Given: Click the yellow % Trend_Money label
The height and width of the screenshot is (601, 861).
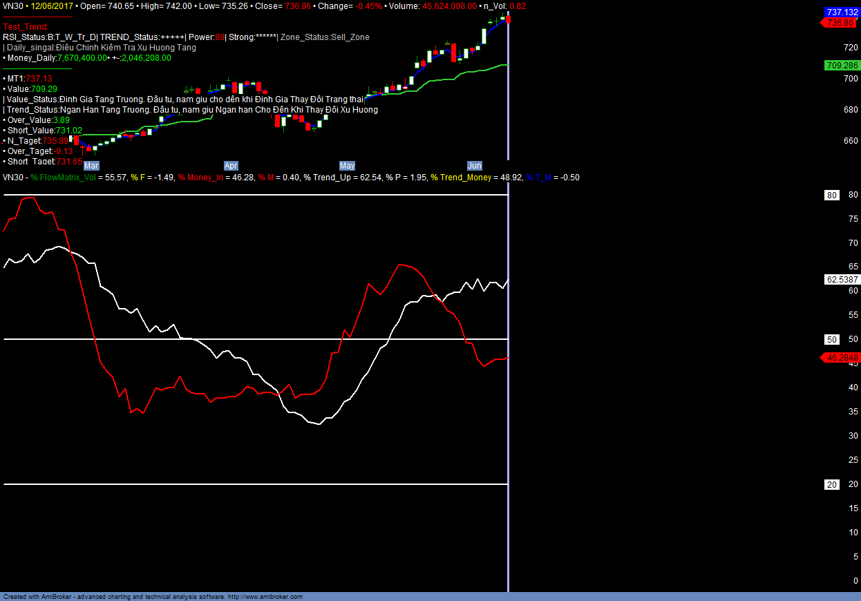Looking at the screenshot, I should click(x=460, y=178).
